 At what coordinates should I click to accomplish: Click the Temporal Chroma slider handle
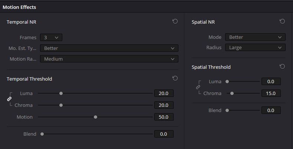[x=61, y=105]
